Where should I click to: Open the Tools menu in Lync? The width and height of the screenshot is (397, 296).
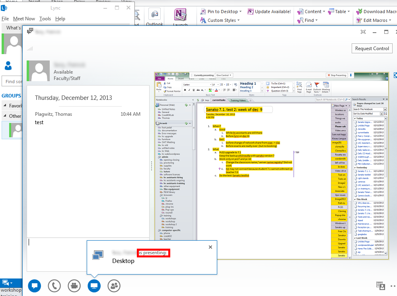pos(45,19)
